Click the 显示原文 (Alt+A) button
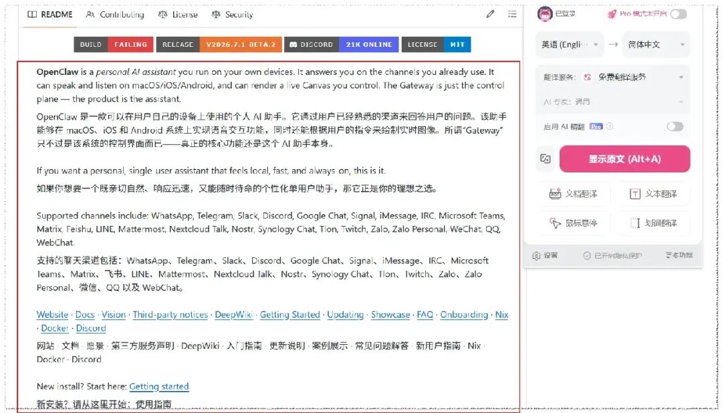The height and width of the screenshot is (413, 722). point(624,159)
